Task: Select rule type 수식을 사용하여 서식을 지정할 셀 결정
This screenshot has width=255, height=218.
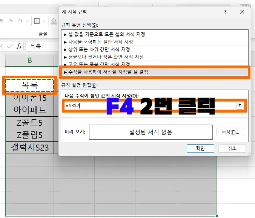Action: pos(155,72)
